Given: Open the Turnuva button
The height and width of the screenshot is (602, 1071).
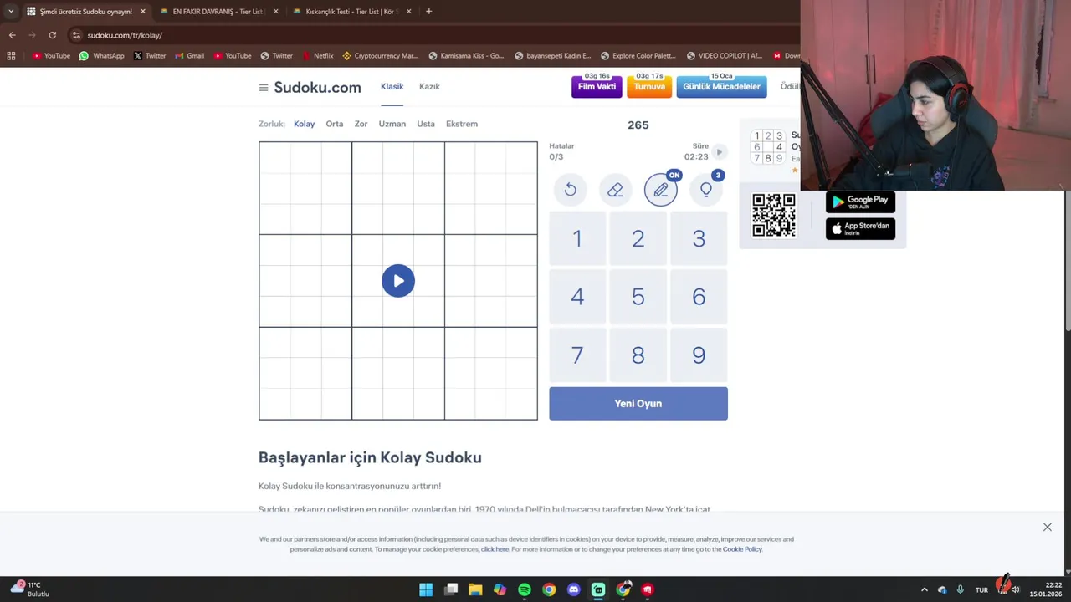Looking at the screenshot, I should tap(649, 86).
